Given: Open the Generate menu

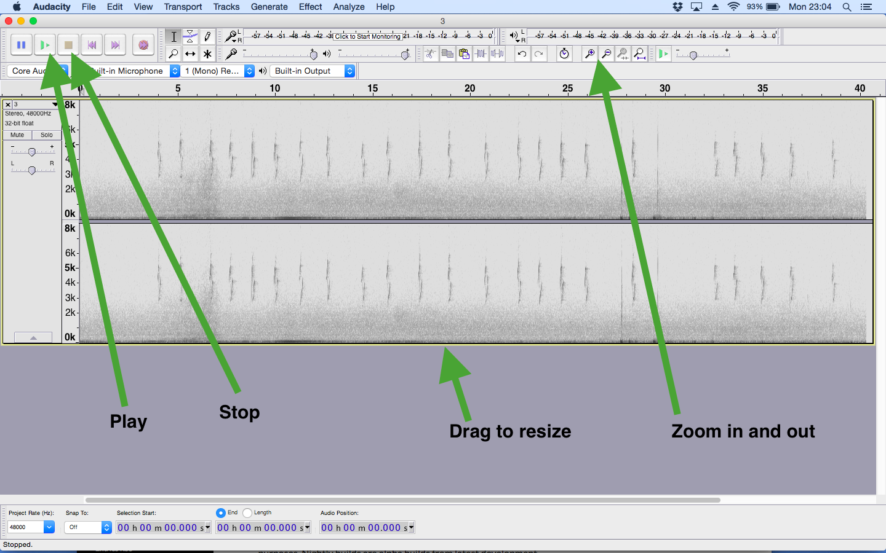Looking at the screenshot, I should tap(269, 7).
